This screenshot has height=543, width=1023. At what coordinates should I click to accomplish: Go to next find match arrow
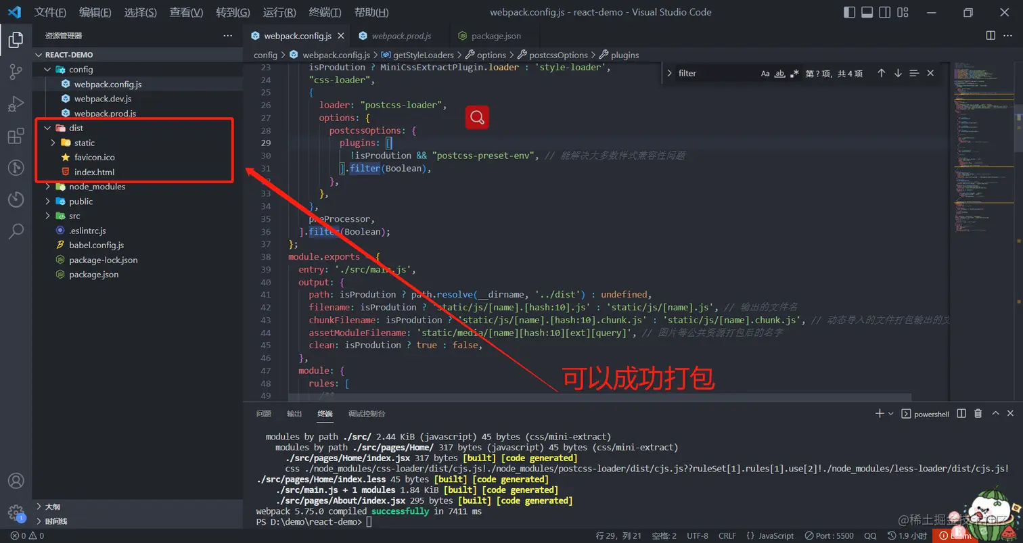click(898, 73)
